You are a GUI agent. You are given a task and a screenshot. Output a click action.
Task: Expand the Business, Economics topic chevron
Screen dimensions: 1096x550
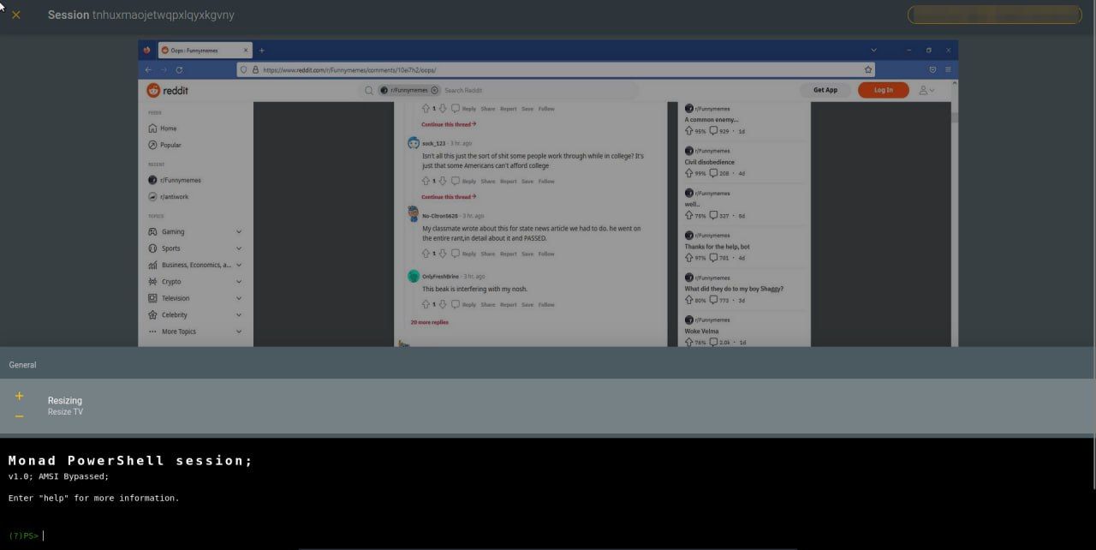coord(239,265)
